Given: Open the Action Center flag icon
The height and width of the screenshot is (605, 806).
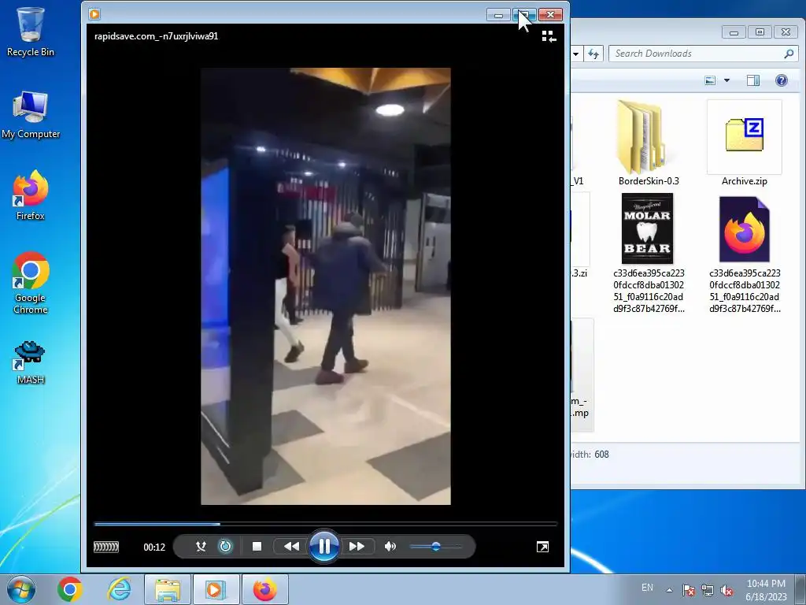Looking at the screenshot, I should (x=688, y=590).
